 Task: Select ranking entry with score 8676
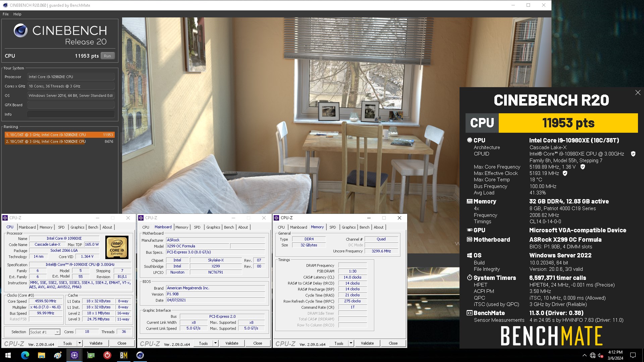(x=59, y=141)
